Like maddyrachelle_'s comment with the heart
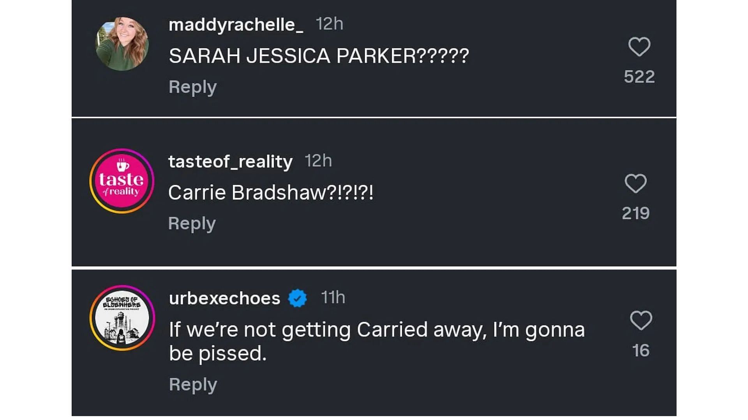Image resolution: width=748 pixels, height=420 pixels. (639, 47)
